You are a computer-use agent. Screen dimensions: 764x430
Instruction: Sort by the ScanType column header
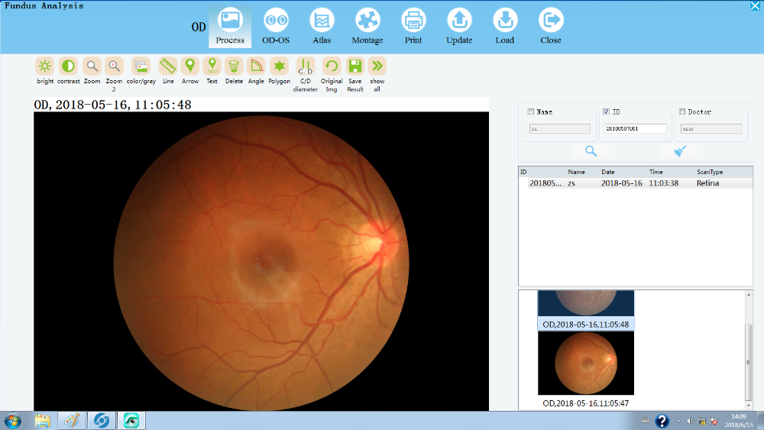coord(710,172)
